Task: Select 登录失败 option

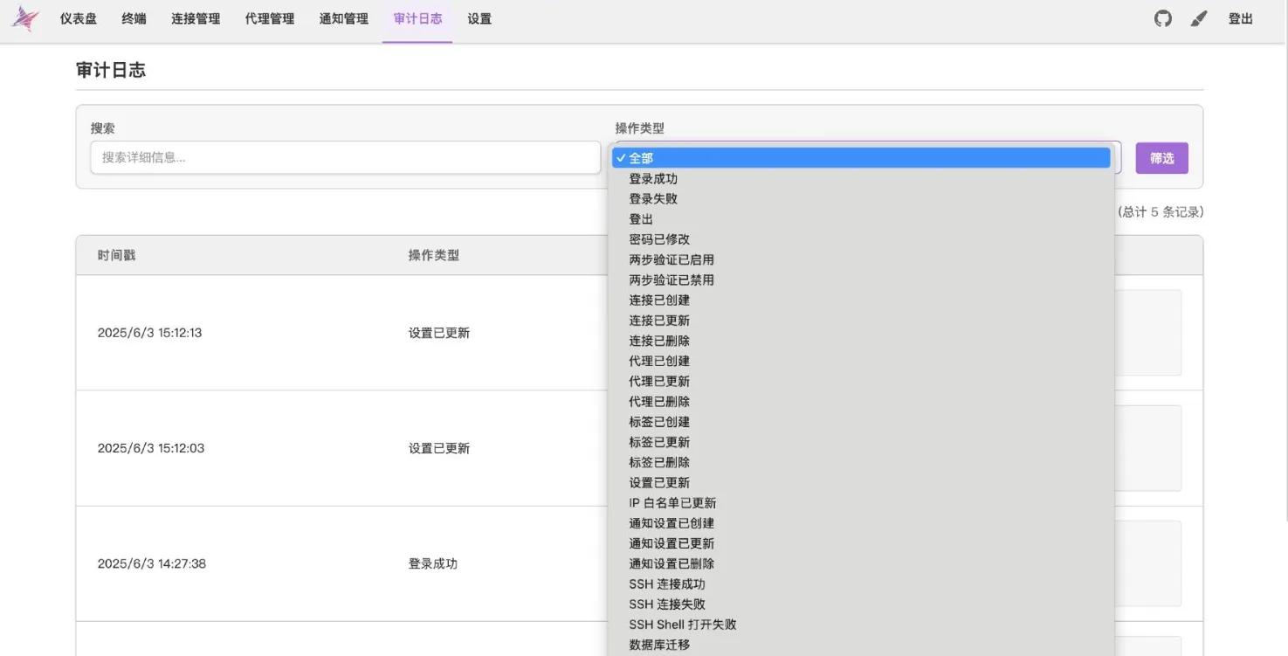Action: click(x=860, y=198)
